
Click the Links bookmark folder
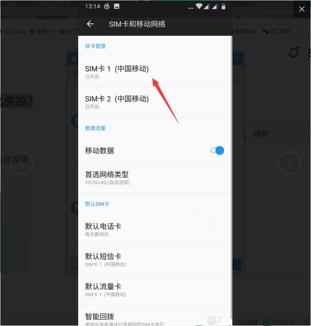[16, 31]
